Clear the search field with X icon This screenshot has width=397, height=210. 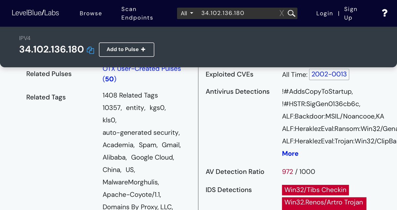282,13
